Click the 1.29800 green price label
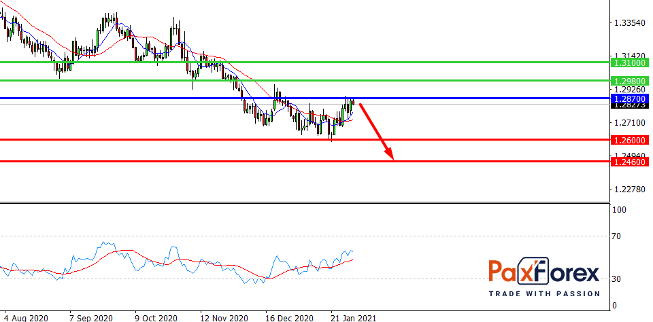653x322 pixels. click(x=630, y=81)
